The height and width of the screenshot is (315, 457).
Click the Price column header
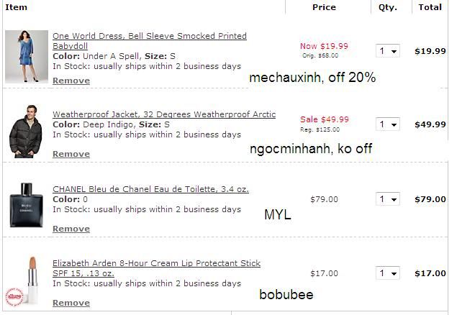point(324,7)
